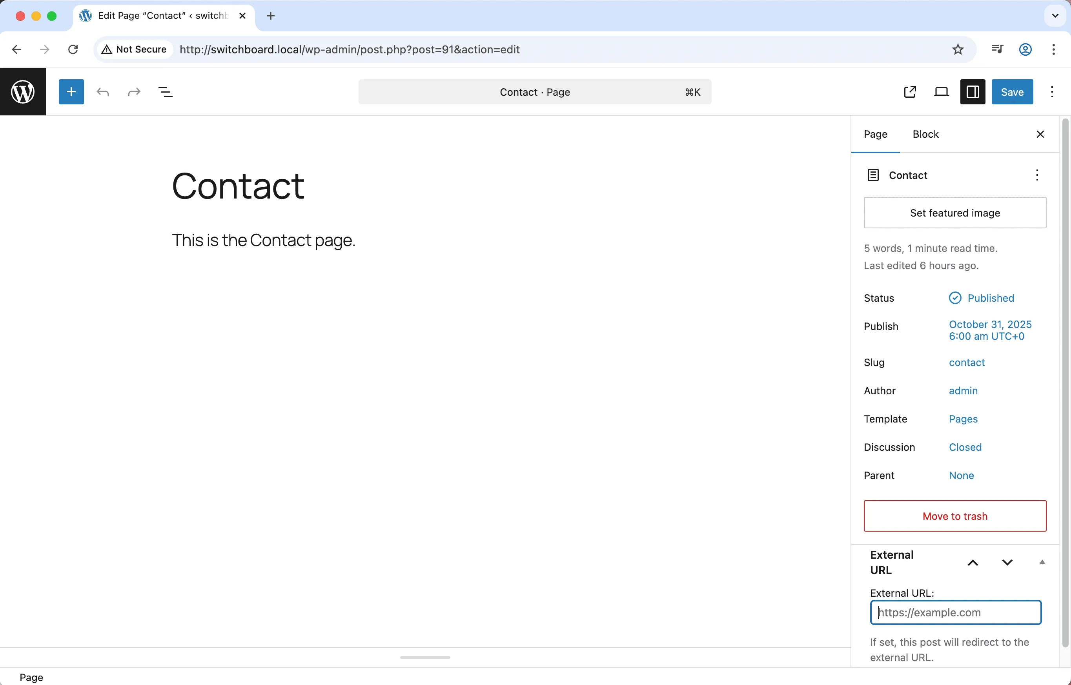1071x685 pixels.
Task: Open the Chrome tab search chevron
Action: click(x=1055, y=16)
